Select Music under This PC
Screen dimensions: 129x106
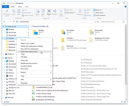tap(10, 70)
